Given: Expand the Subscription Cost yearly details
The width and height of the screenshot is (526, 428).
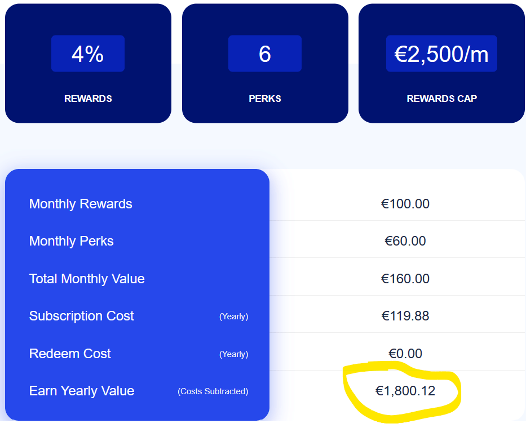Looking at the screenshot, I should click(x=233, y=316).
